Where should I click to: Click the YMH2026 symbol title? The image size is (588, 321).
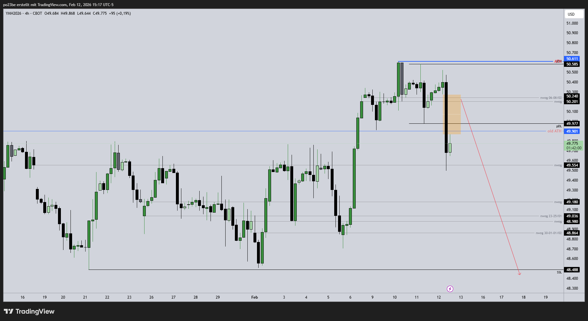coord(13,13)
